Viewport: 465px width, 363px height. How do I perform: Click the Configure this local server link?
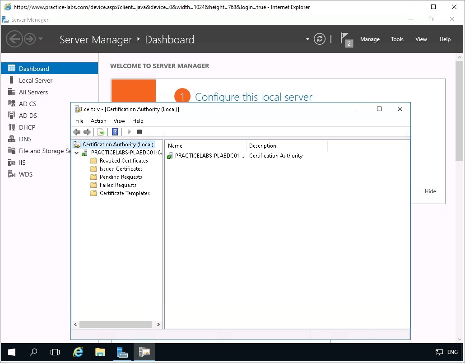click(x=254, y=97)
